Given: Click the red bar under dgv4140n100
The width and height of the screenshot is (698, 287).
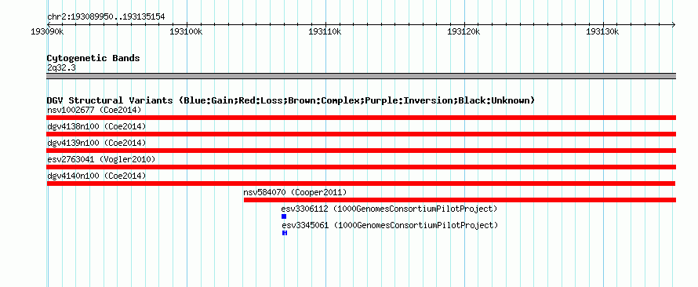Looking at the screenshot, I should 361,183.
